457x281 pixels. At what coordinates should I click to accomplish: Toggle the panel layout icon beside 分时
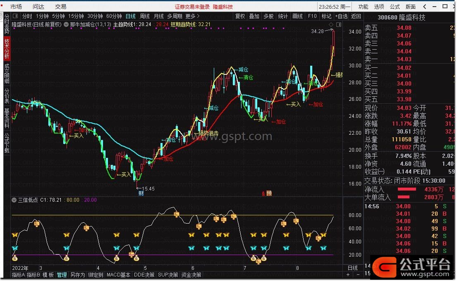[x=15, y=16]
